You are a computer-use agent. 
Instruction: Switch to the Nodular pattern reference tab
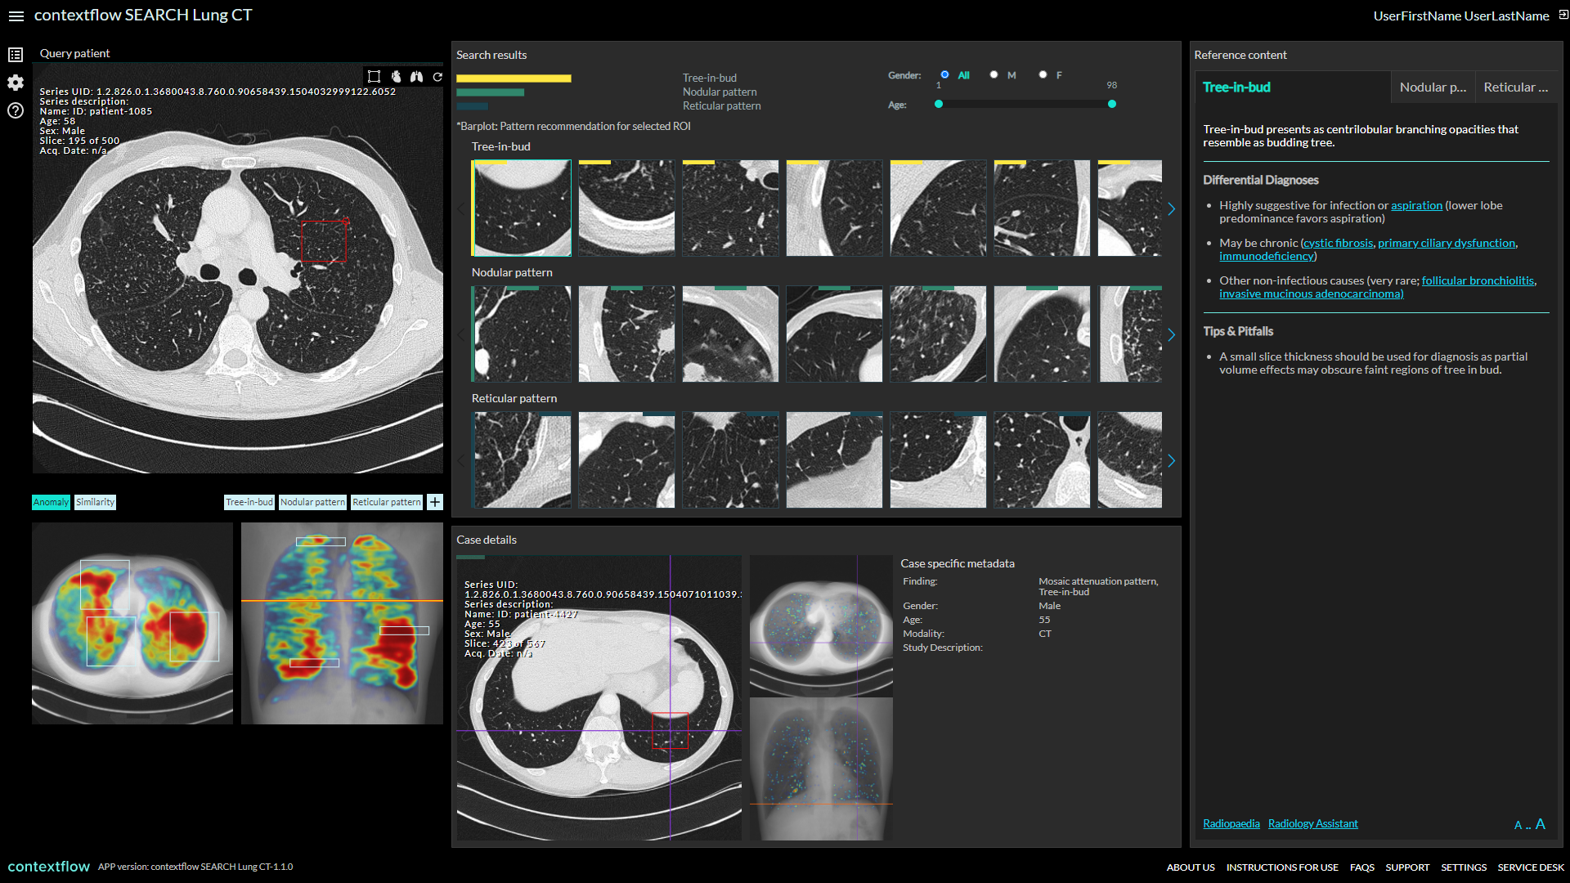(1432, 87)
